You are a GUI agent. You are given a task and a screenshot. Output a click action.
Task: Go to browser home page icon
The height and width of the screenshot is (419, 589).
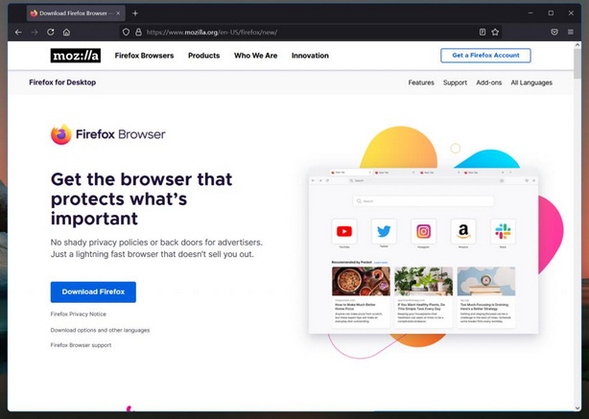point(66,32)
